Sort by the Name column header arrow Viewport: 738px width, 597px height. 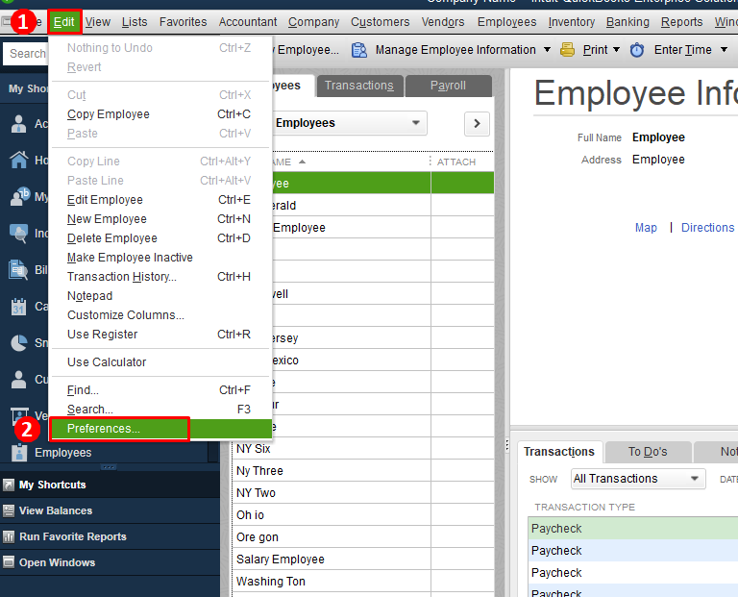coord(302,162)
